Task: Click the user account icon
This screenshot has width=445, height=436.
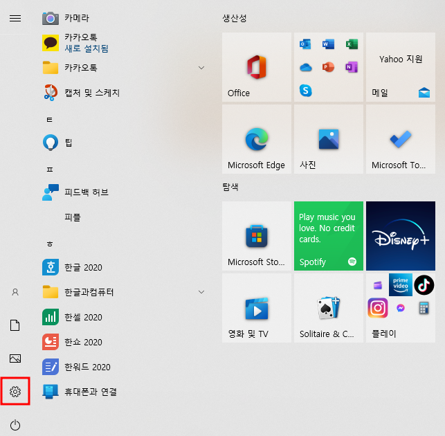Action: pos(15,292)
